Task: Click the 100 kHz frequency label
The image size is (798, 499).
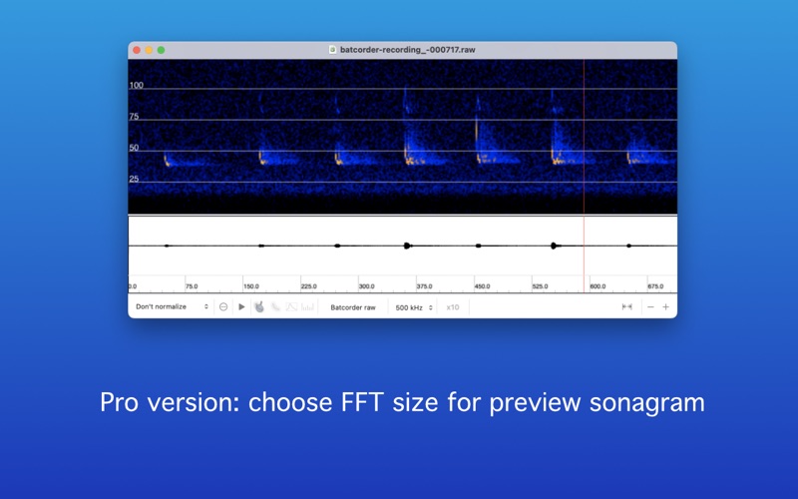Action: pyautogui.click(x=136, y=85)
